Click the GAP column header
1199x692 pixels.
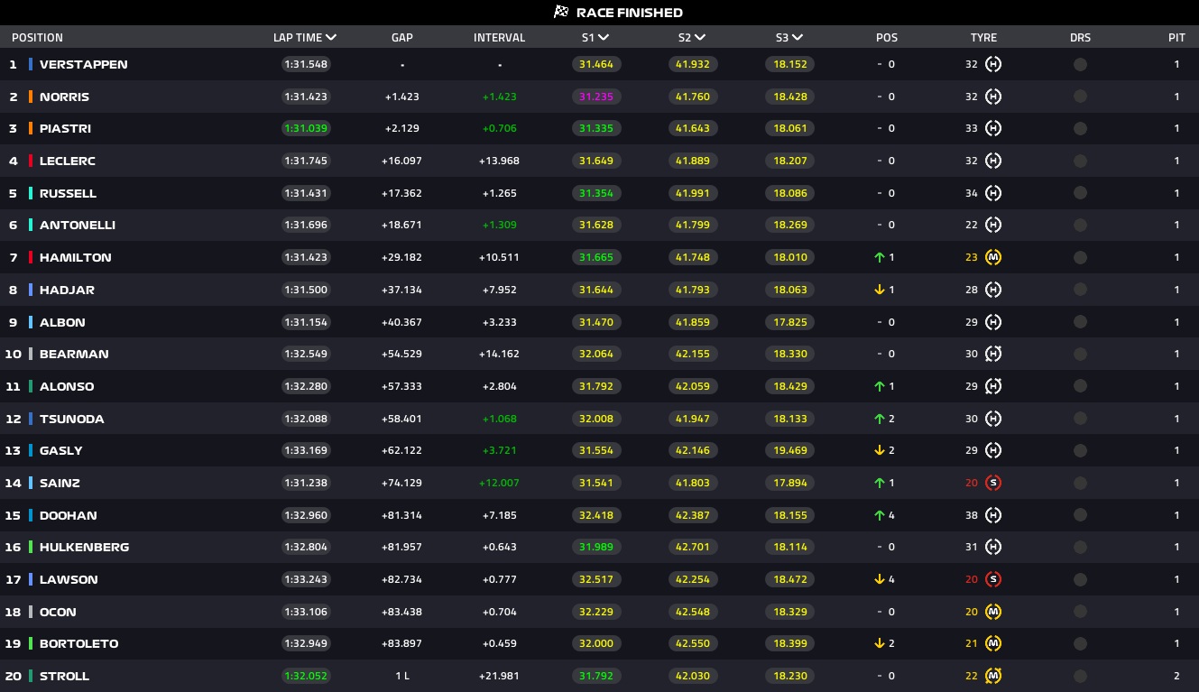[x=402, y=38]
